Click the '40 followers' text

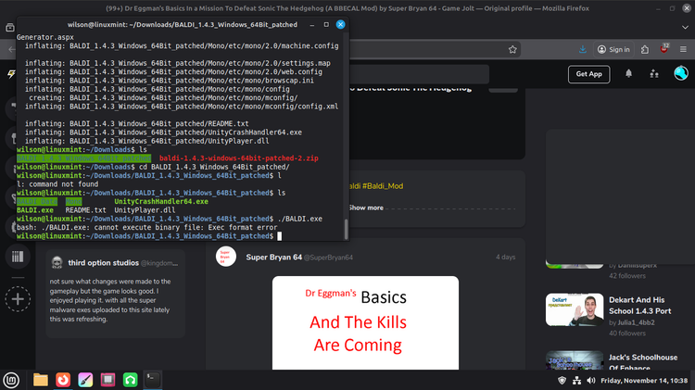pyautogui.click(x=627, y=333)
